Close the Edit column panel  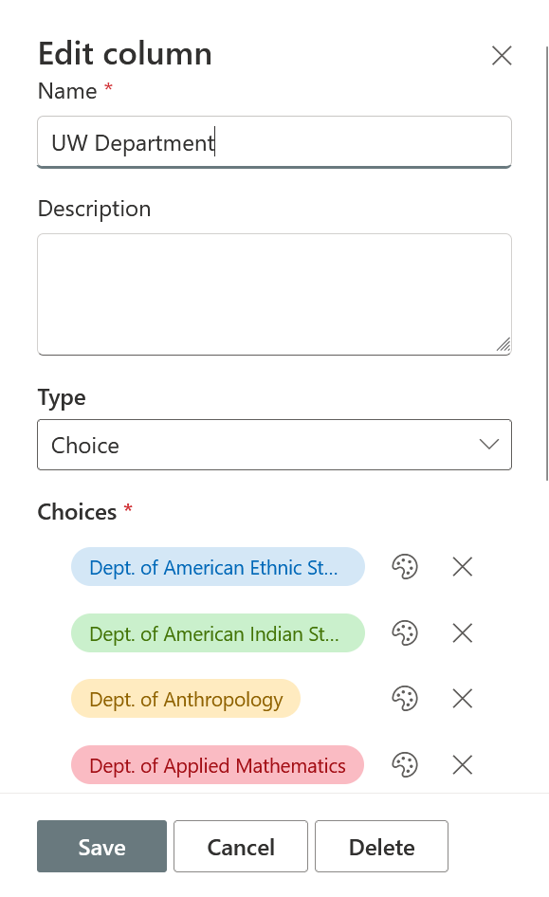tap(502, 55)
